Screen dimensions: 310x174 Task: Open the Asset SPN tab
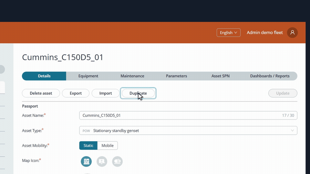[221, 76]
